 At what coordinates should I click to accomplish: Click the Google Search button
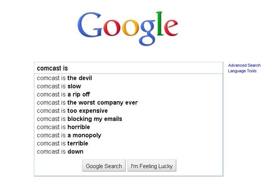pos(104,166)
